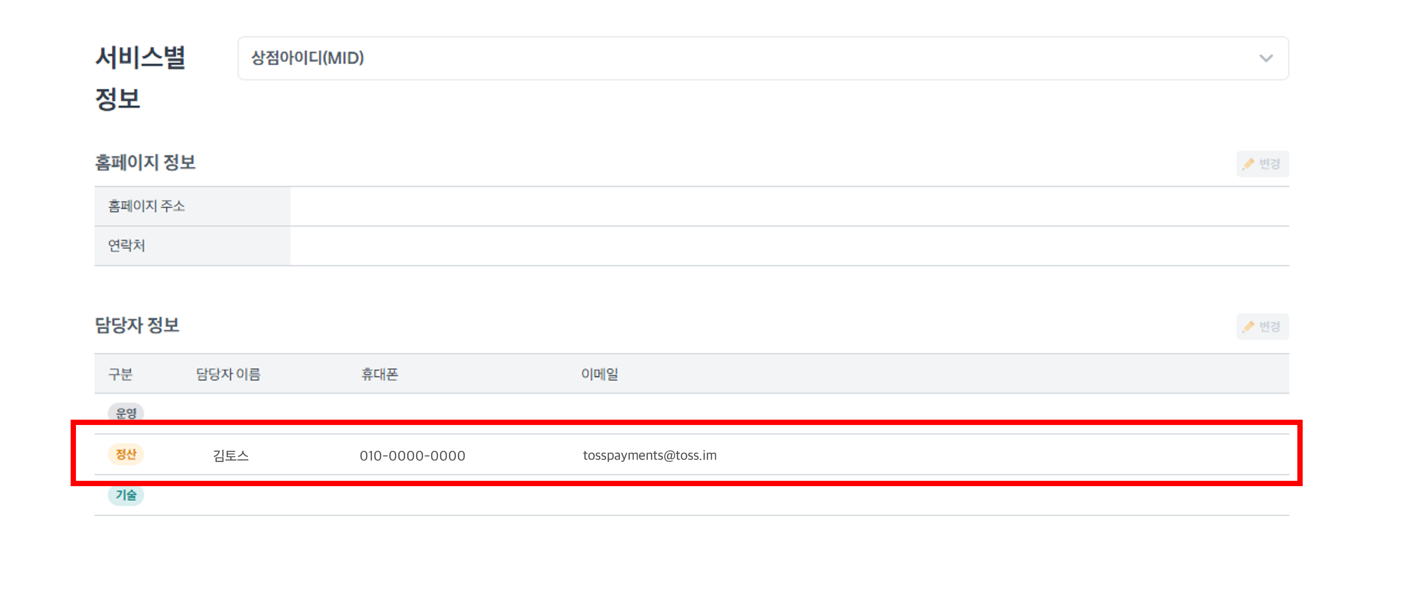Click the 휴대폰 column header
Image resolution: width=1428 pixels, height=594 pixels.
pyautogui.click(x=380, y=374)
